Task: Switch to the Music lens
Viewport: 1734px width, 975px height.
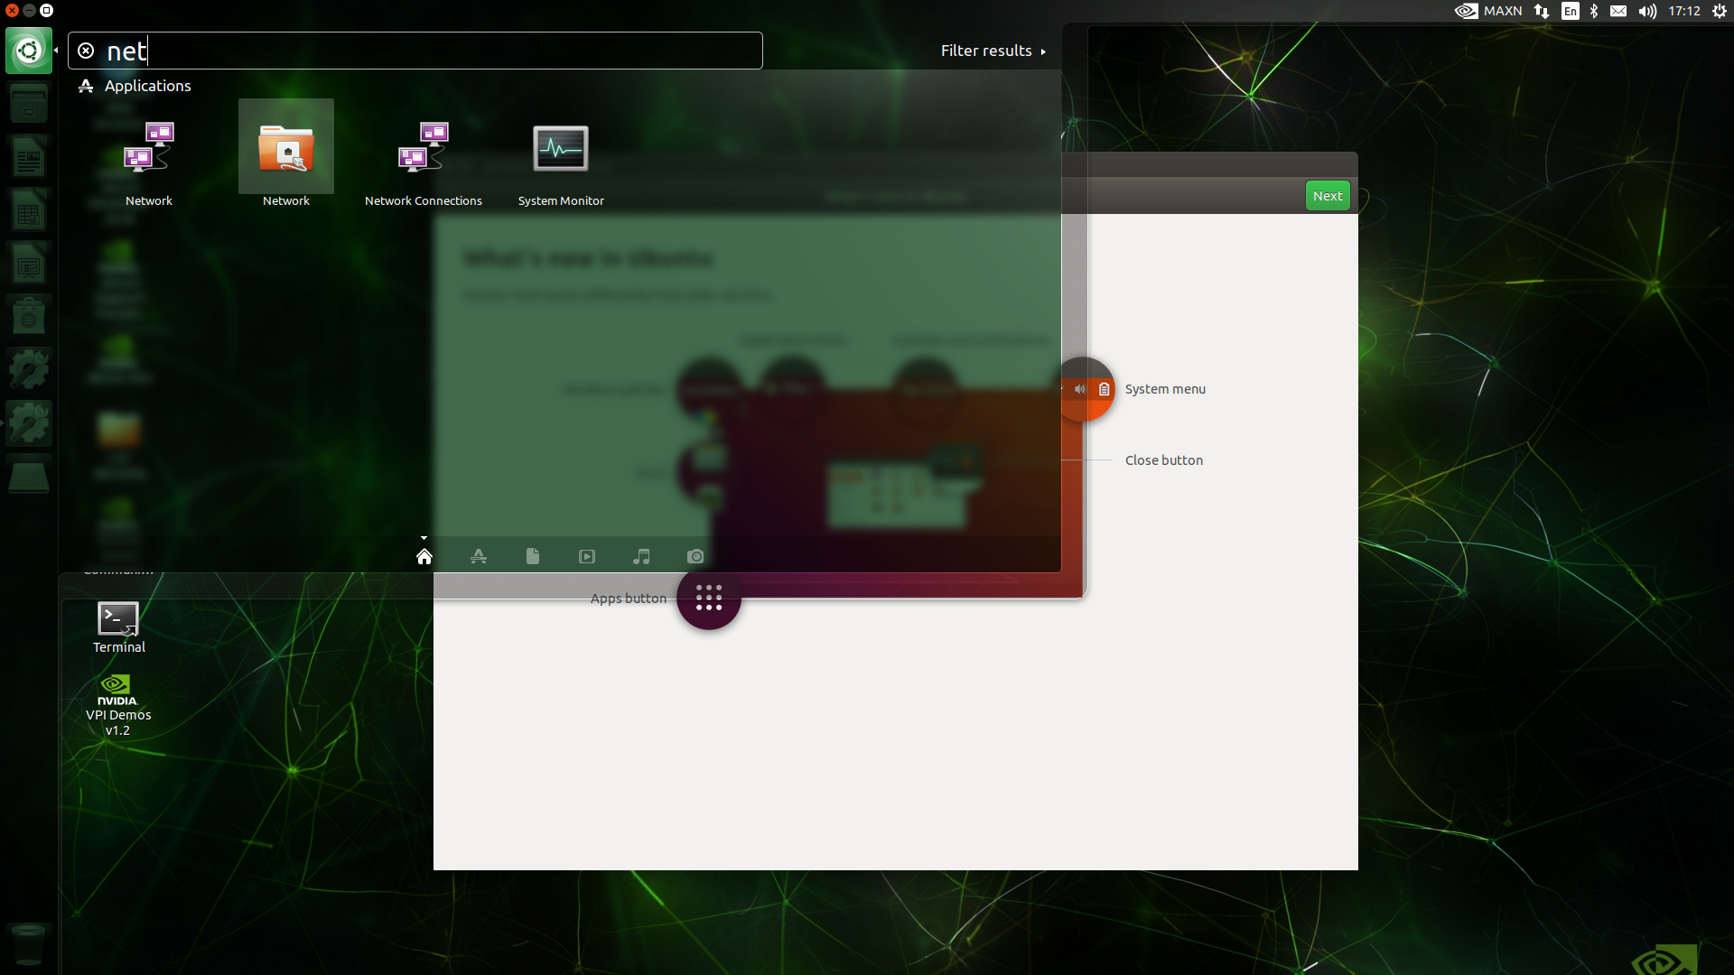Action: (x=641, y=556)
